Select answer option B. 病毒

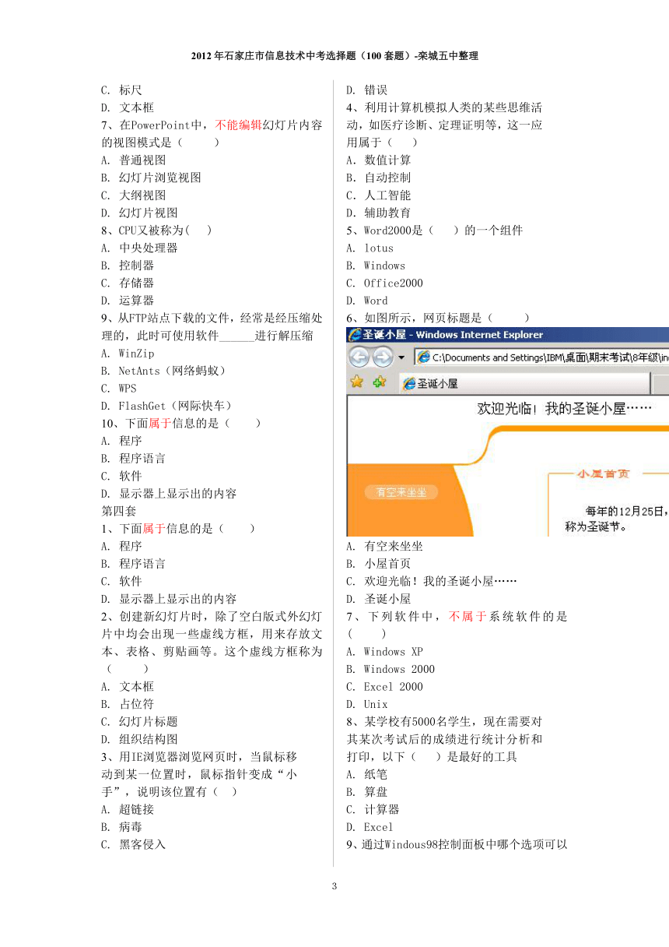(x=121, y=827)
